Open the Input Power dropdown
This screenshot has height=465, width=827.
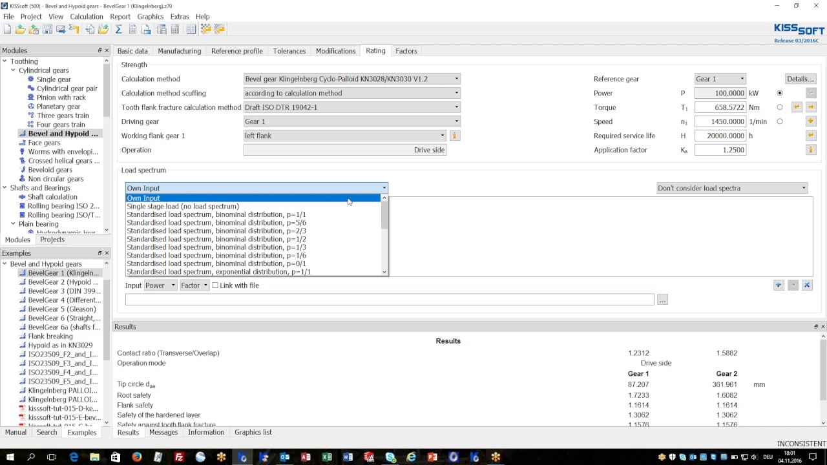coord(160,285)
